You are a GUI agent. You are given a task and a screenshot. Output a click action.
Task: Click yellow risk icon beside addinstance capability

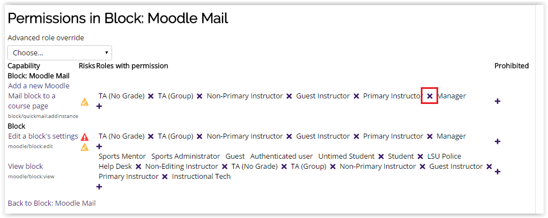pyautogui.click(x=85, y=102)
